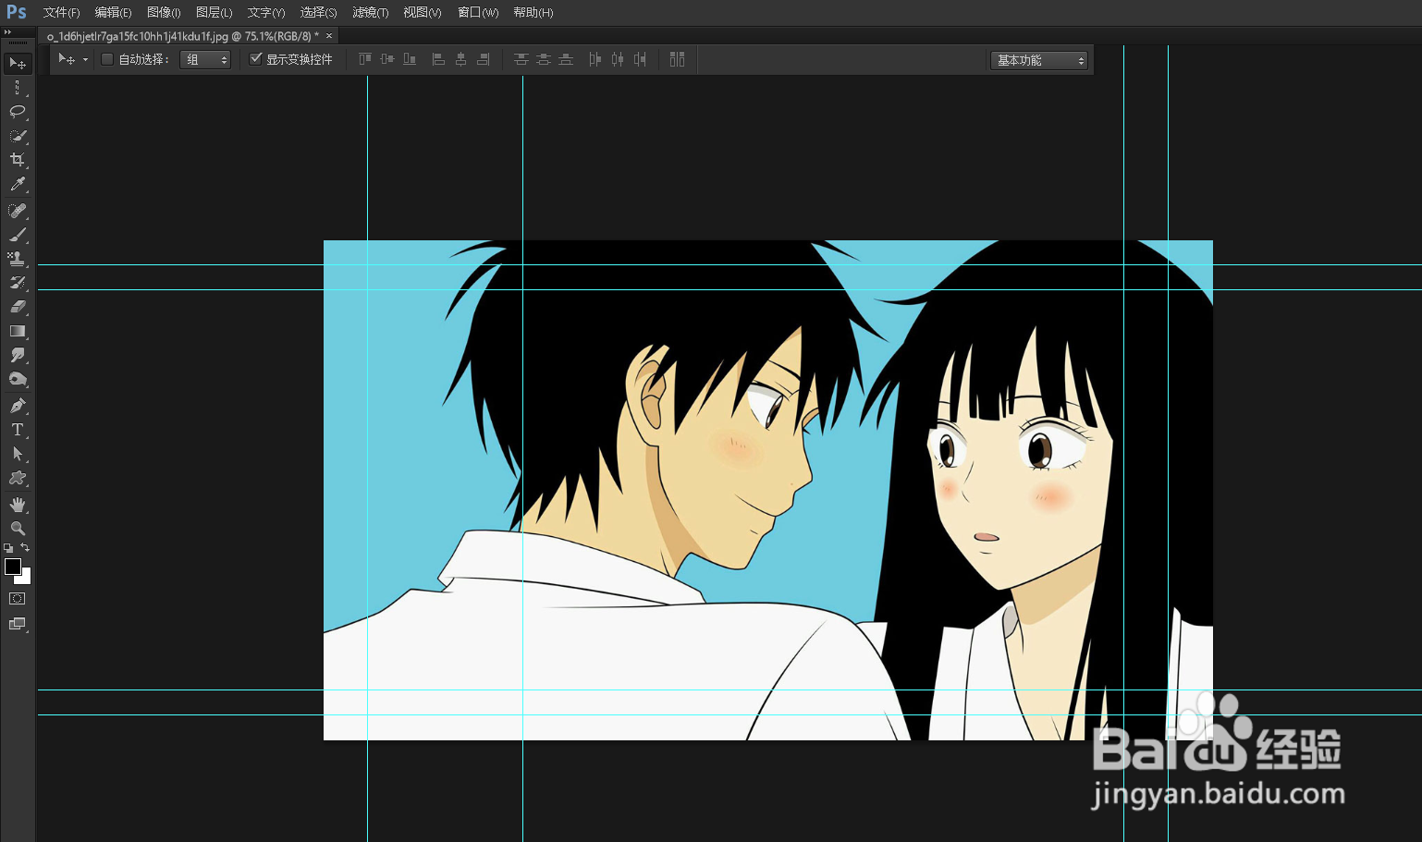Expand the toolbox with double-arrow
Viewport: 1422px width, 842px height.
7,32
